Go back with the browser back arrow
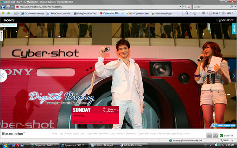The image size is (237, 148). [3, 7]
